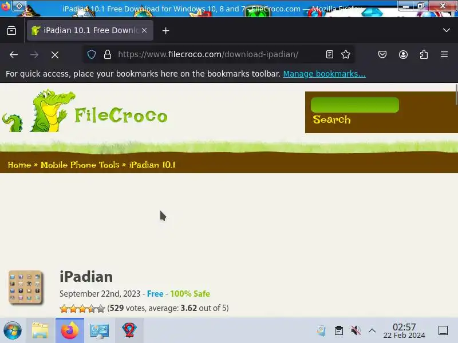Open the system settings taskbar app
The image size is (458, 343).
tap(100, 330)
